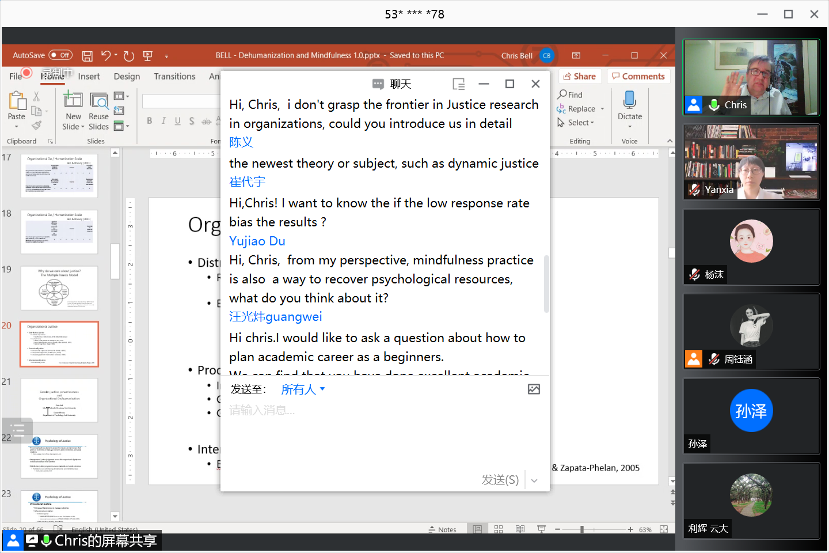
Task: Pop out the chat window icon
Action: [458, 84]
